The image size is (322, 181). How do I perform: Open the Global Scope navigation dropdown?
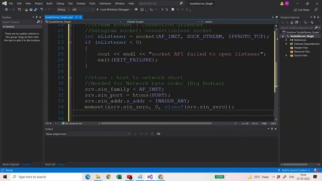[x=163, y=22]
